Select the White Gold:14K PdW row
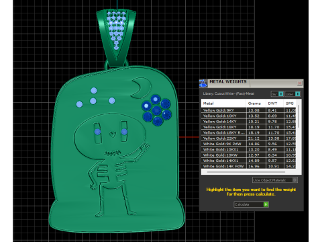 click(248, 166)
